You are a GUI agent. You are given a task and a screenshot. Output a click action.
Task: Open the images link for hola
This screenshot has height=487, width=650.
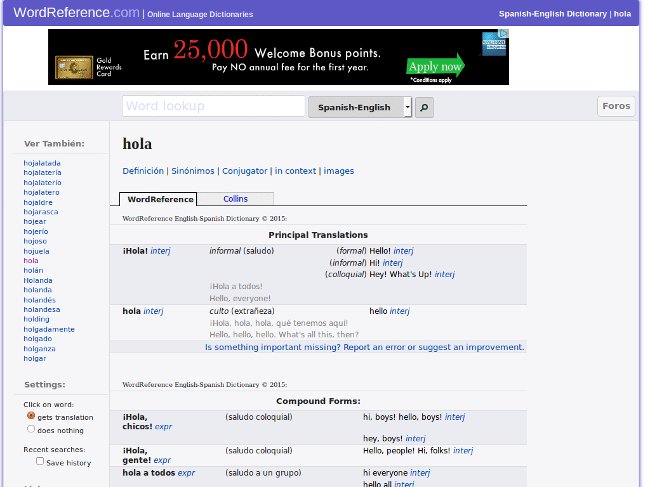pos(339,171)
